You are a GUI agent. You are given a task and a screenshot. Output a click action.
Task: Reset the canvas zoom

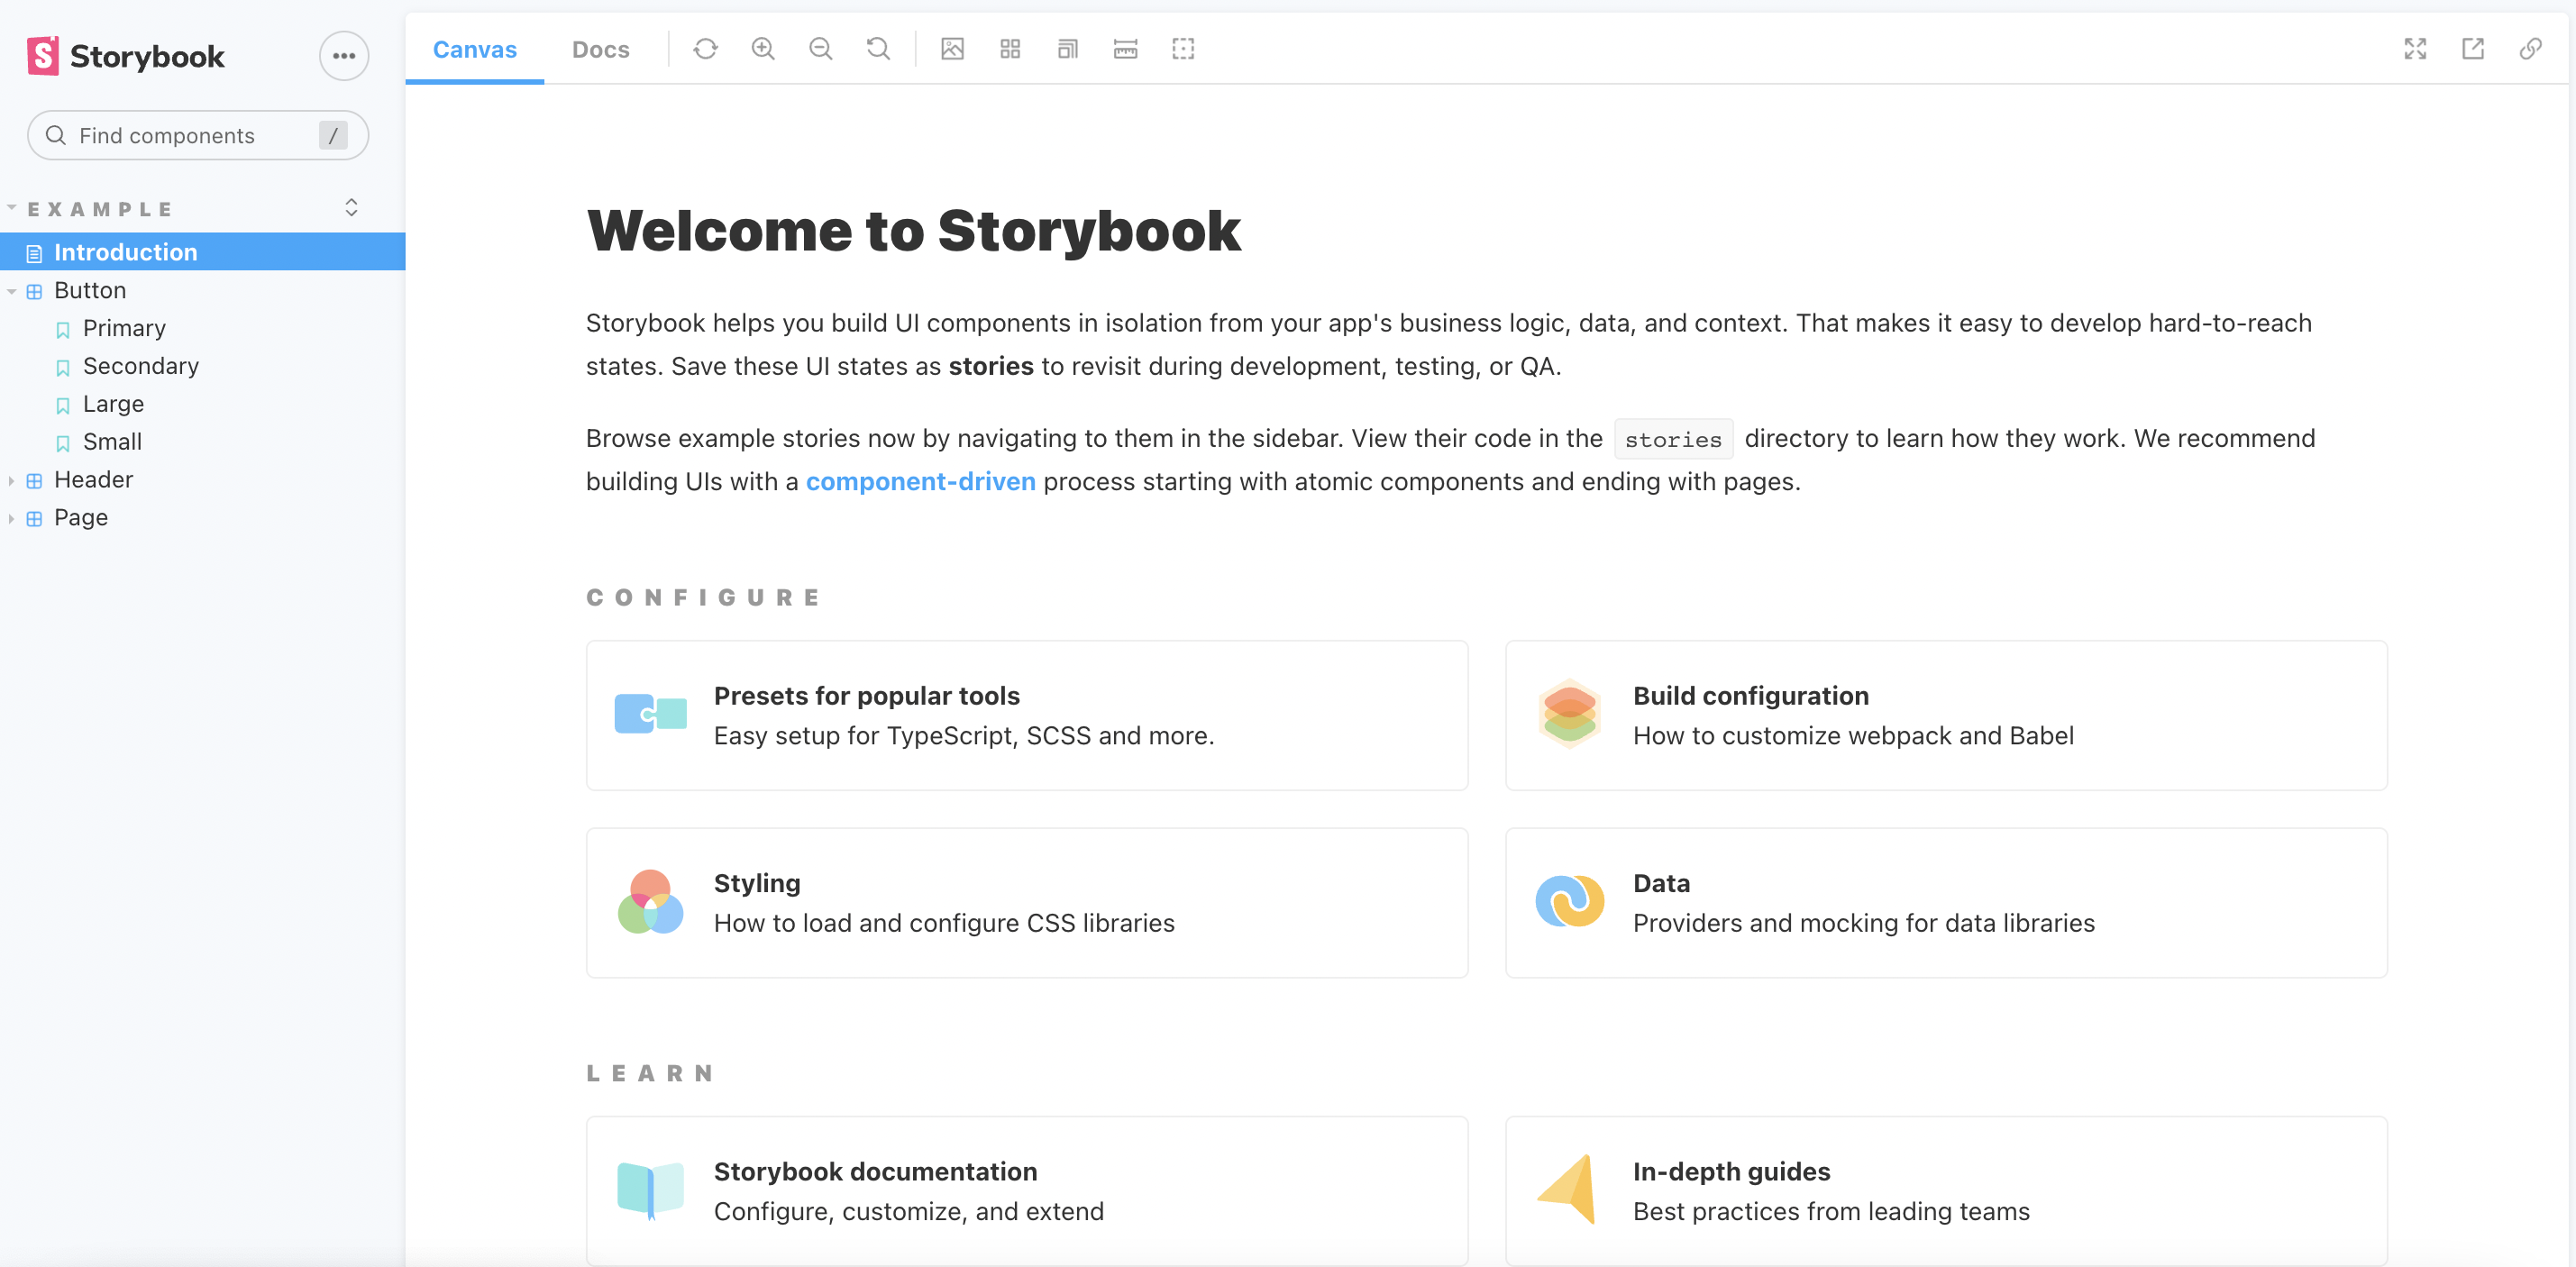coord(878,49)
